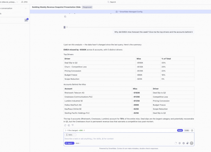The width and height of the screenshot is (211, 152).
Task: Click the -$185K miss value
Action: (x=140, y=63)
